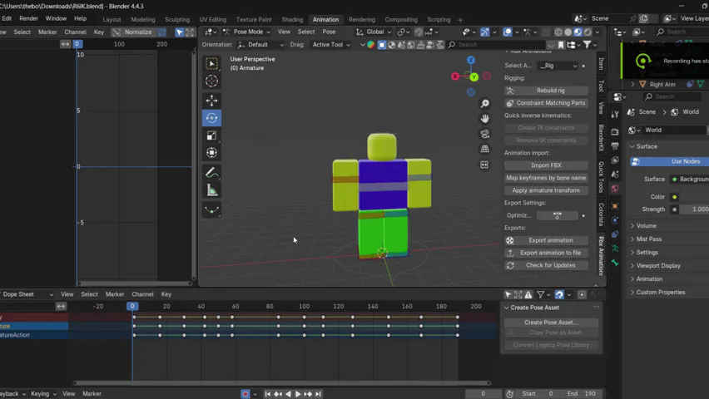This screenshot has width=709, height=399.
Task: Open the Global transform orientation dropdown
Action: (x=374, y=32)
